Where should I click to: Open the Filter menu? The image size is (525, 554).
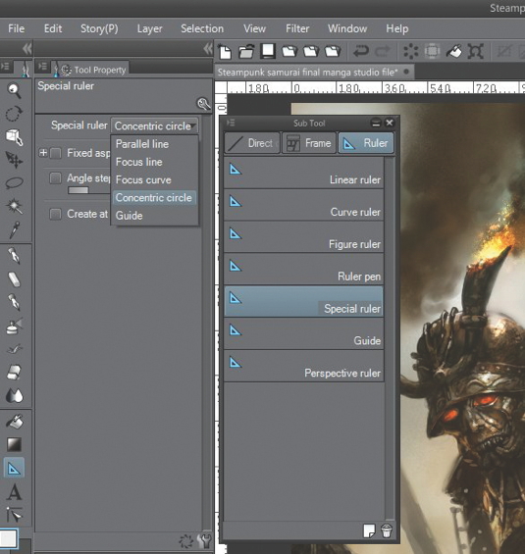297,28
